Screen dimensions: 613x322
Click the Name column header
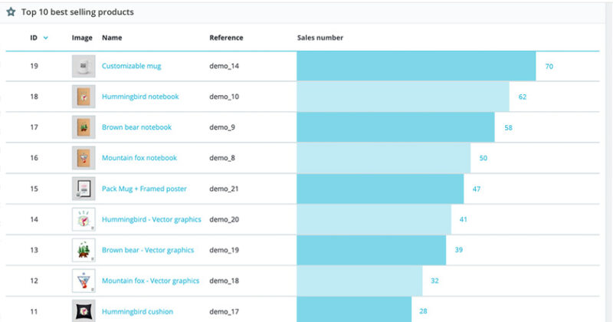tap(112, 38)
